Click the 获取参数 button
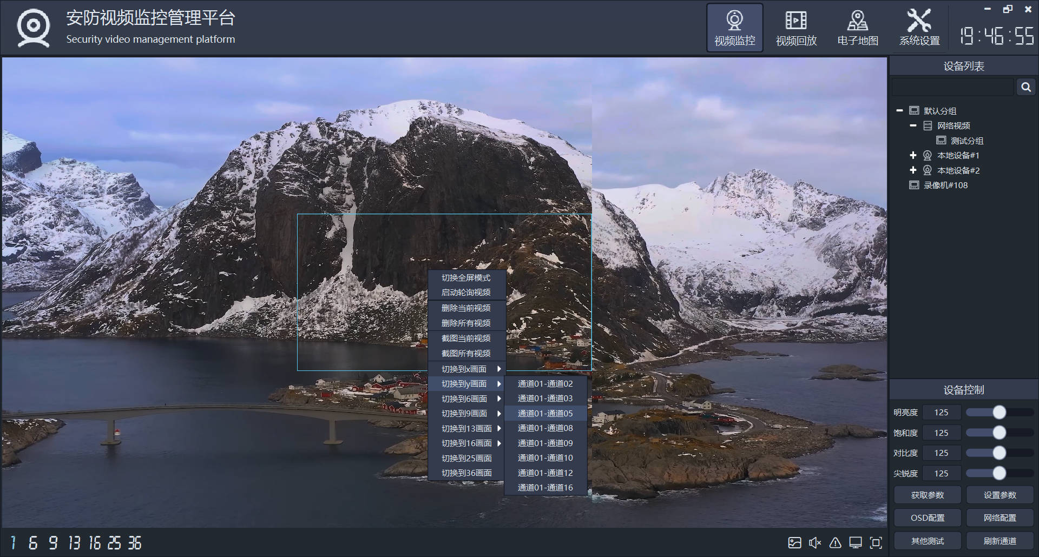 (x=928, y=495)
